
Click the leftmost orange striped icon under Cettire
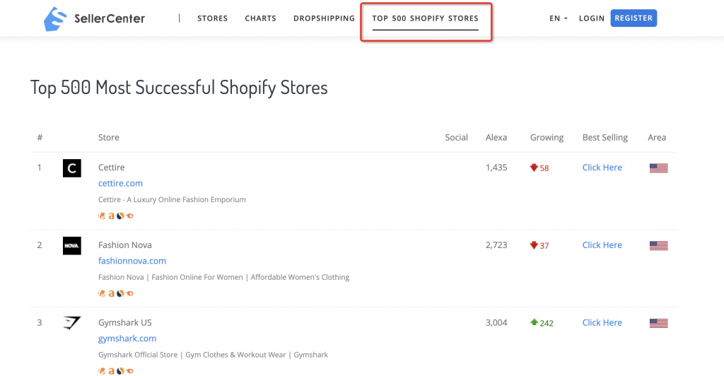(x=102, y=216)
